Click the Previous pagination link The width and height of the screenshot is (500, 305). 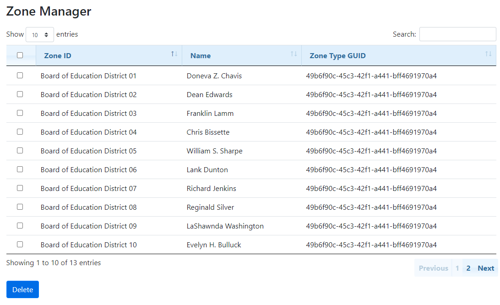(x=433, y=268)
